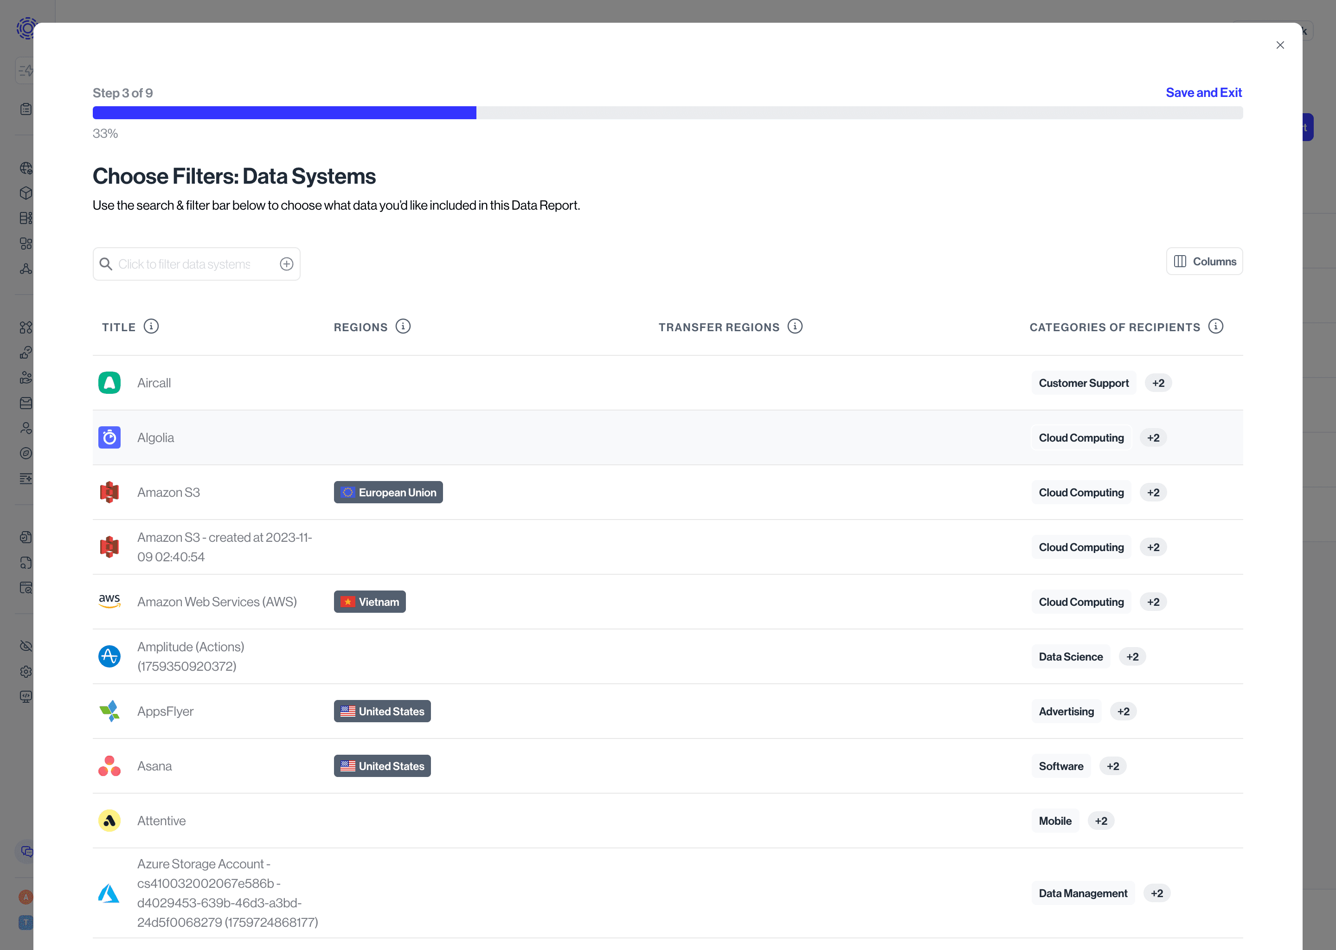1336x950 pixels.
Task: Click the crossed-eye icon in sidebar
Action: pyautogui.click(x=26, y=646)
